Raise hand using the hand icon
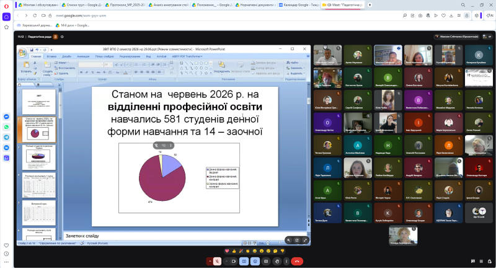496x279 pixels. pyautogui.click(x=277, y=261)
